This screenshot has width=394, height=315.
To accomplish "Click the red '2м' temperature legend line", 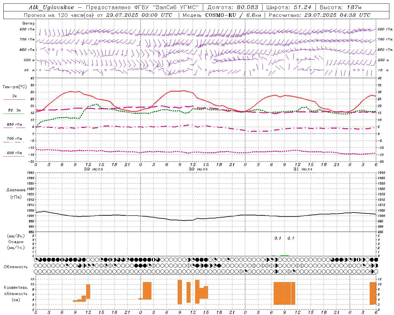I will (14, 100).
